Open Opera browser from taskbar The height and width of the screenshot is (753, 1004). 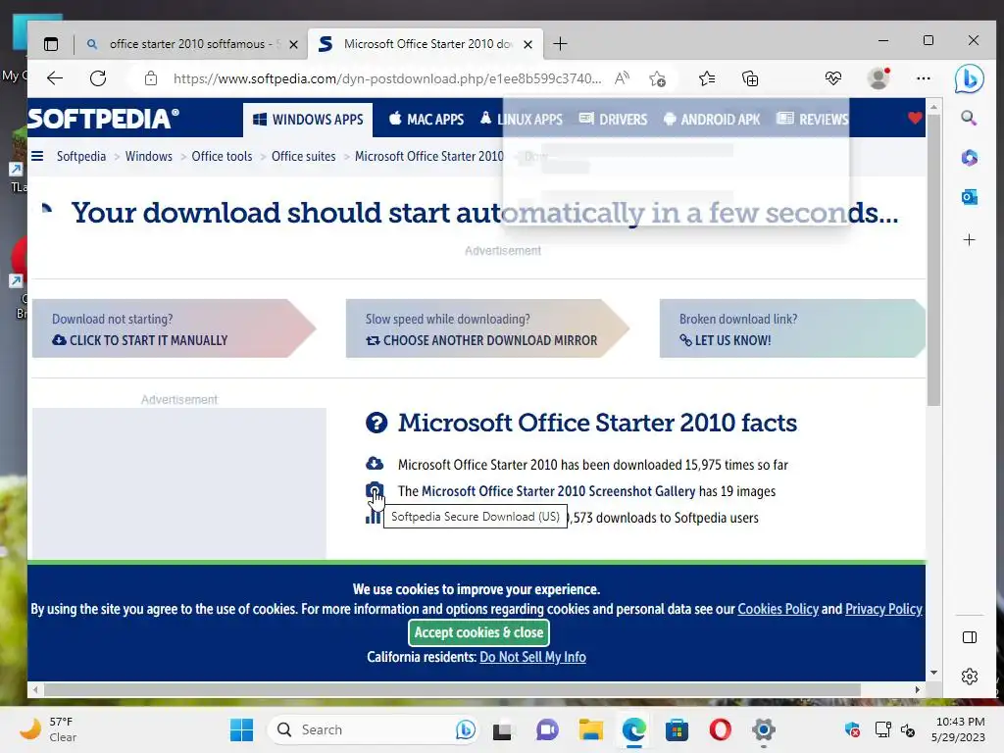point(721,729)
